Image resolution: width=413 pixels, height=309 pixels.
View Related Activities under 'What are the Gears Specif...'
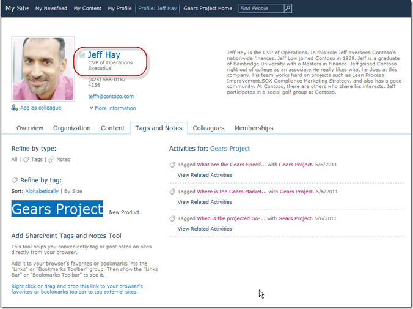pyautogui.click(x=205, y=175)
